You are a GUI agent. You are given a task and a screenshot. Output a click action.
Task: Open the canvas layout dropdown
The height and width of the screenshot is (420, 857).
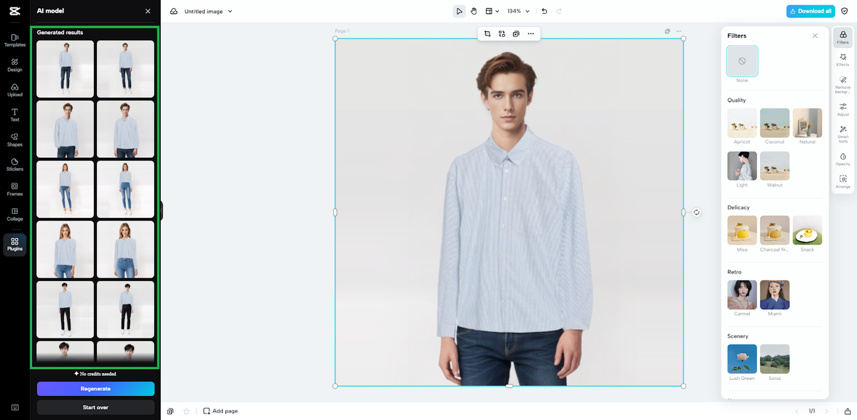click(492, 11)
